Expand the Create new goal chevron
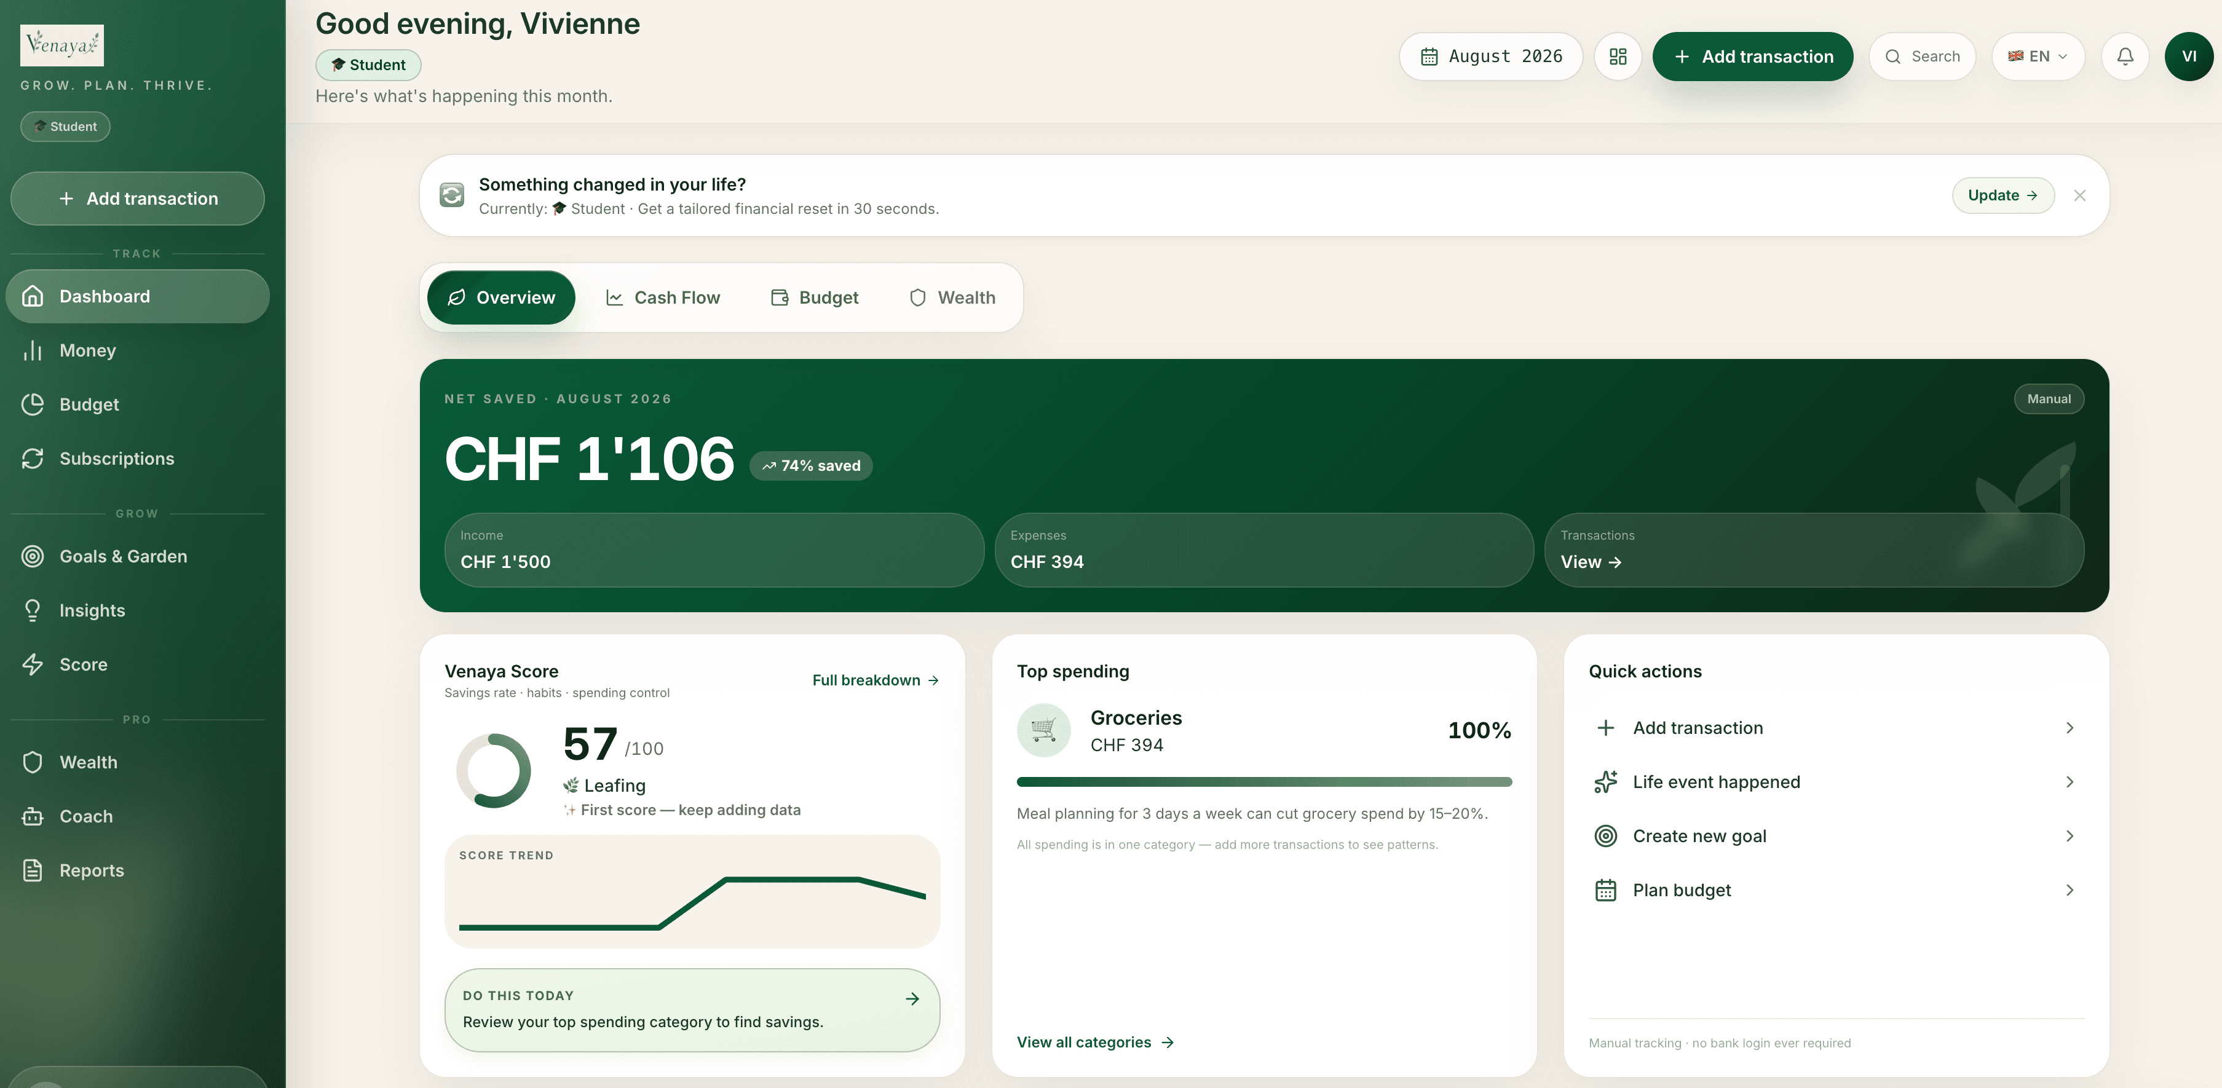 point(2070,836)
